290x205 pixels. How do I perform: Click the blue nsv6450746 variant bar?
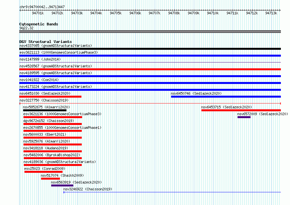(226, 97)
